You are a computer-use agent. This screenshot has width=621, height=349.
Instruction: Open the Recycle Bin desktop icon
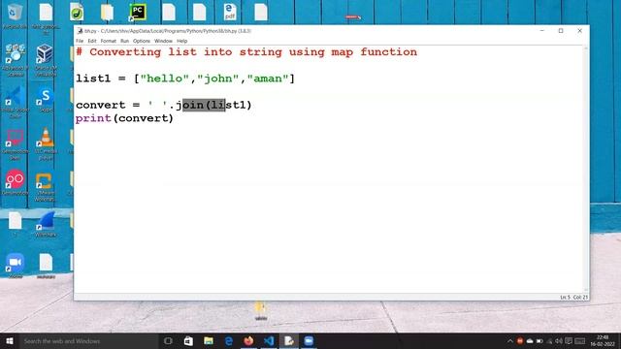(x=16, y=13)
